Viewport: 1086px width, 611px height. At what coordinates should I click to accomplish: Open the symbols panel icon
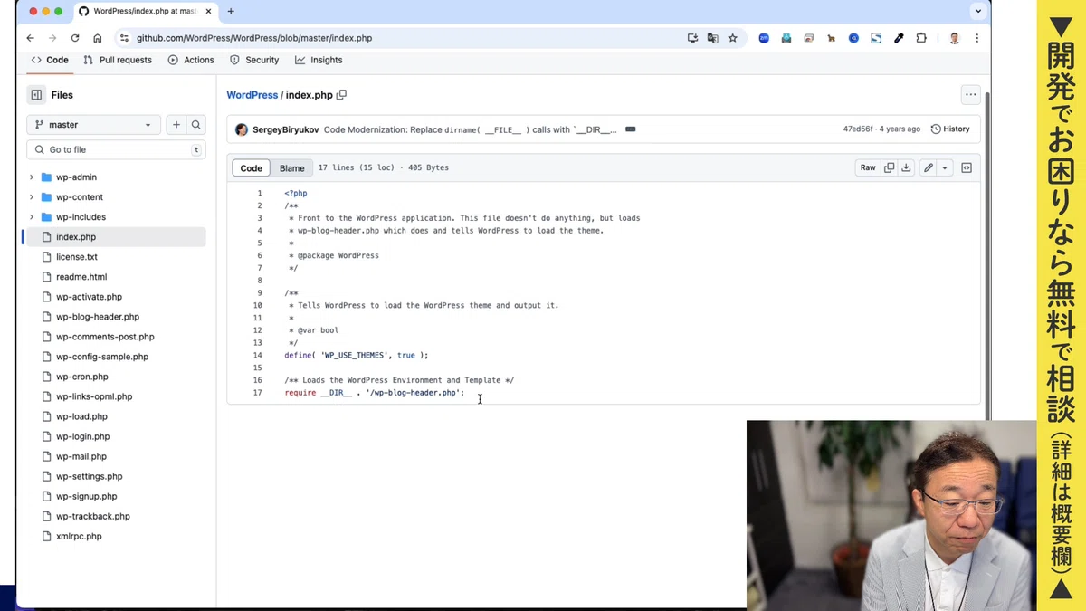pos(967,167)
